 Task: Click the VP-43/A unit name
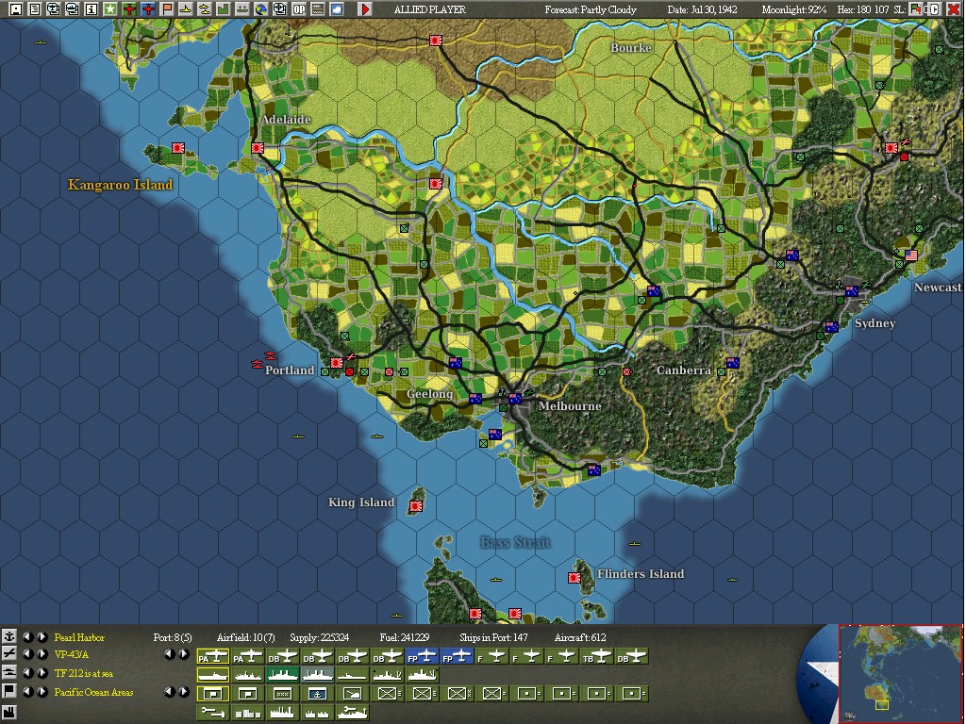(72, 654)
